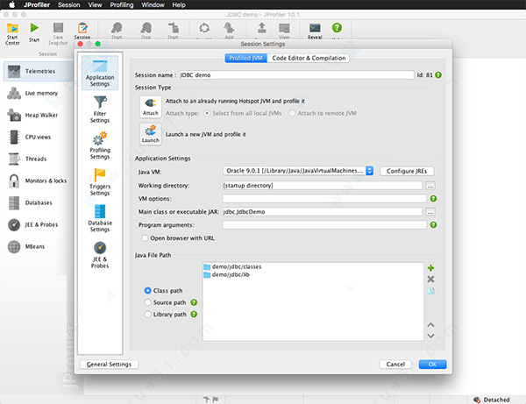Choose the Attach session type button

click(x=151, y=107)
